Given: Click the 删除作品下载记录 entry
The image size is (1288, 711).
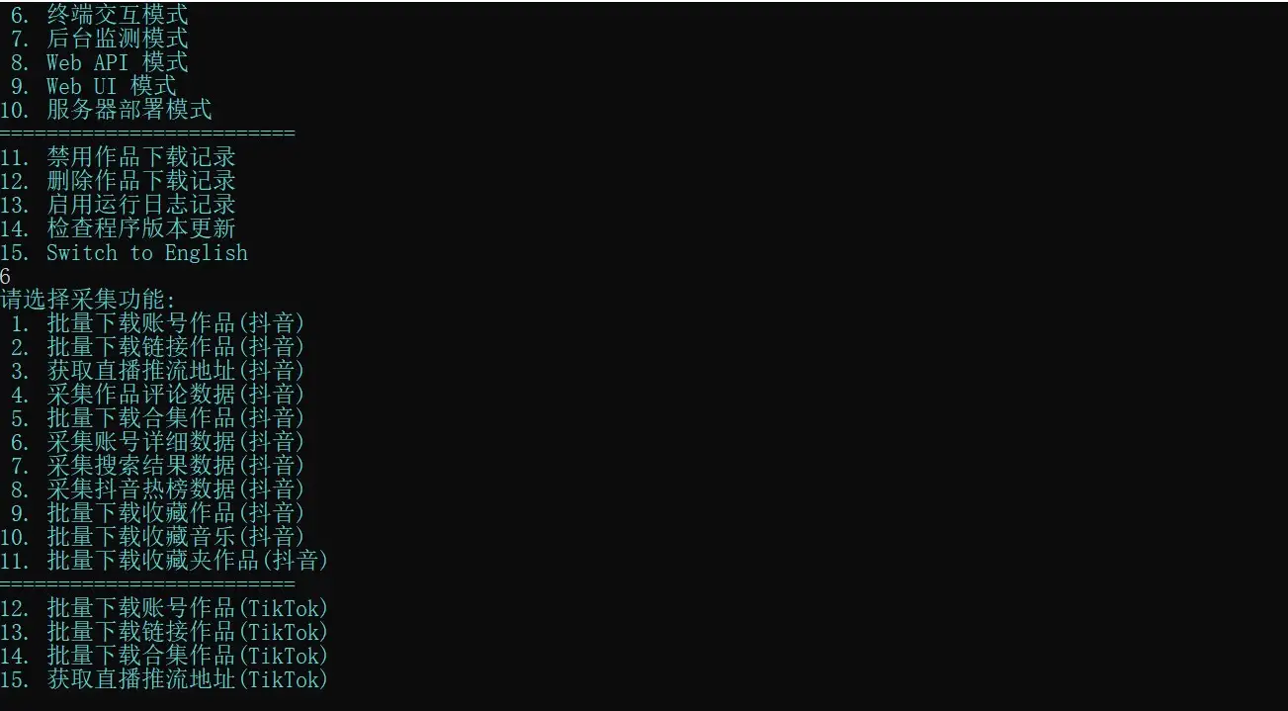Looking at the screenshot, I should tap(118, 181).
